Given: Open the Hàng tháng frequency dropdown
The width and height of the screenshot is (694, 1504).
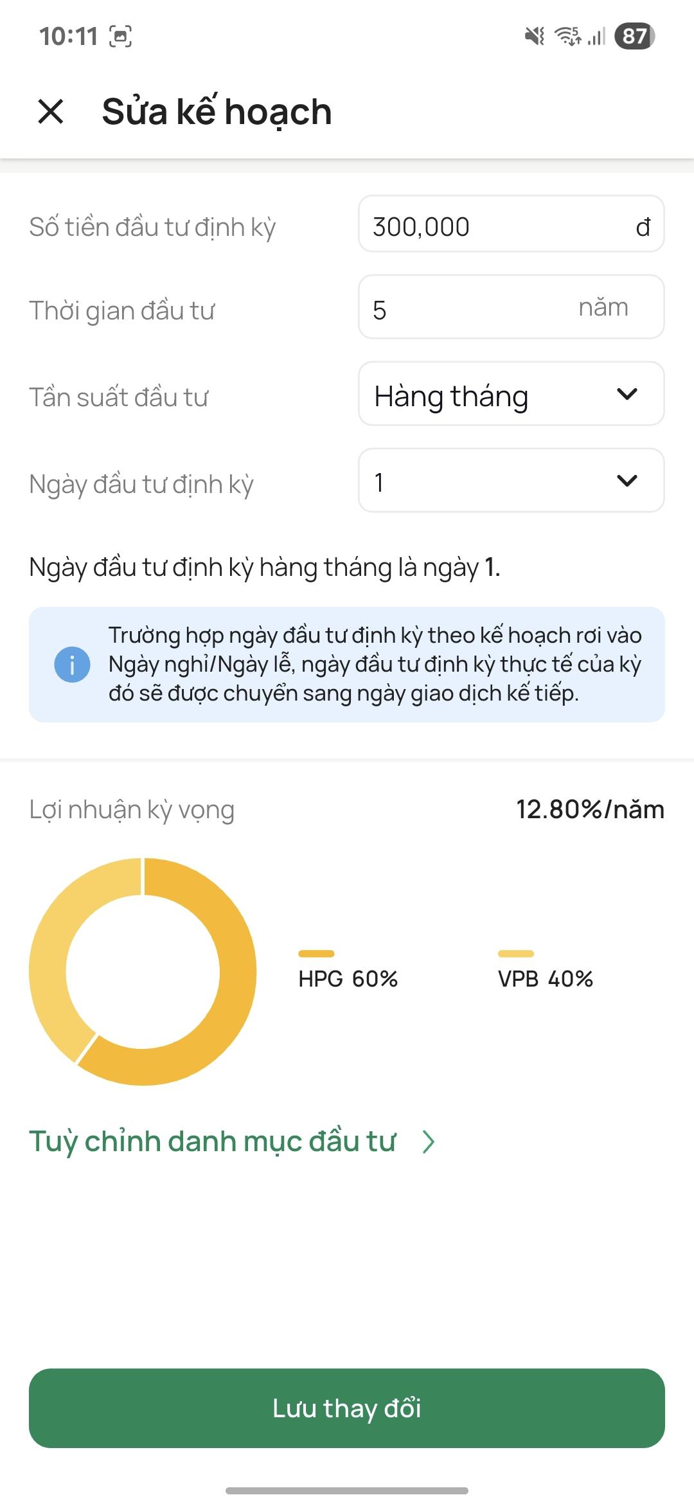Looking at the screenshot, I should [511, 394].
